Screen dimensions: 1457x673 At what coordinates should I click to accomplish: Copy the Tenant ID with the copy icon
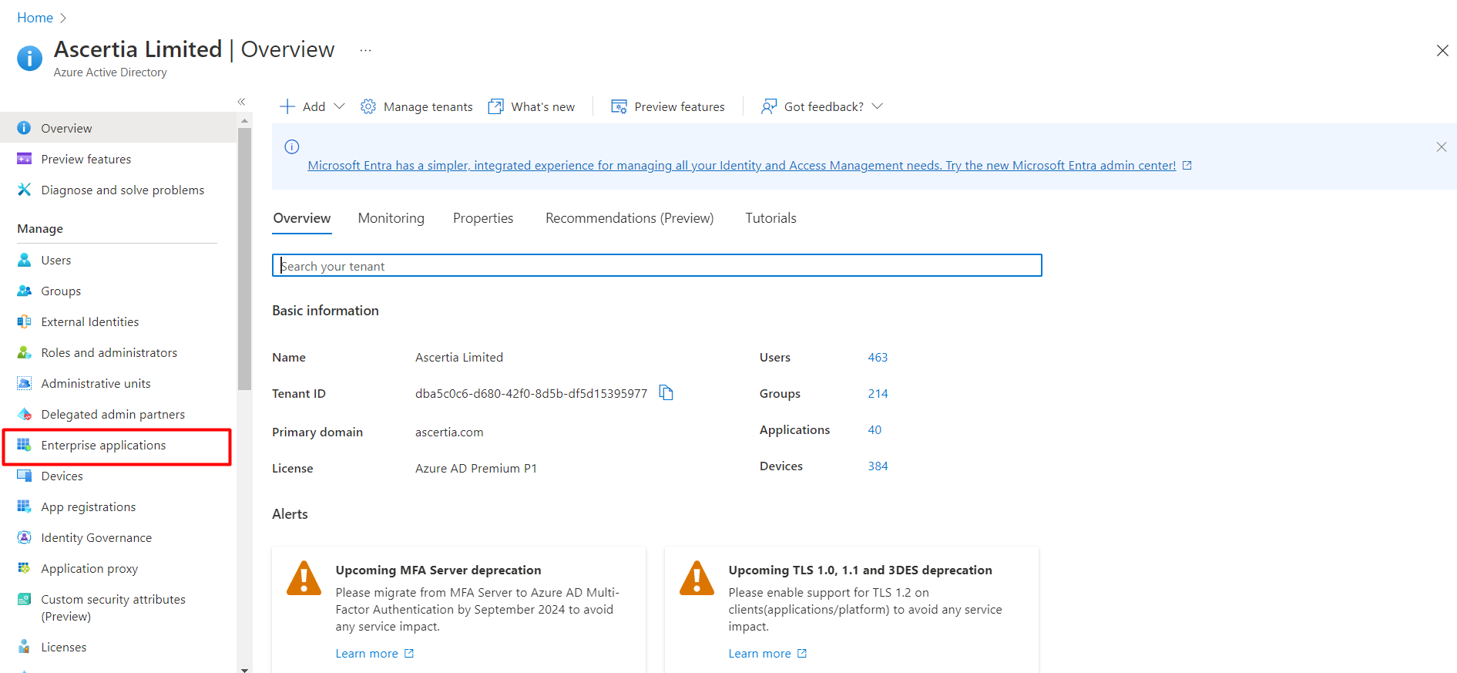(666, 393)
